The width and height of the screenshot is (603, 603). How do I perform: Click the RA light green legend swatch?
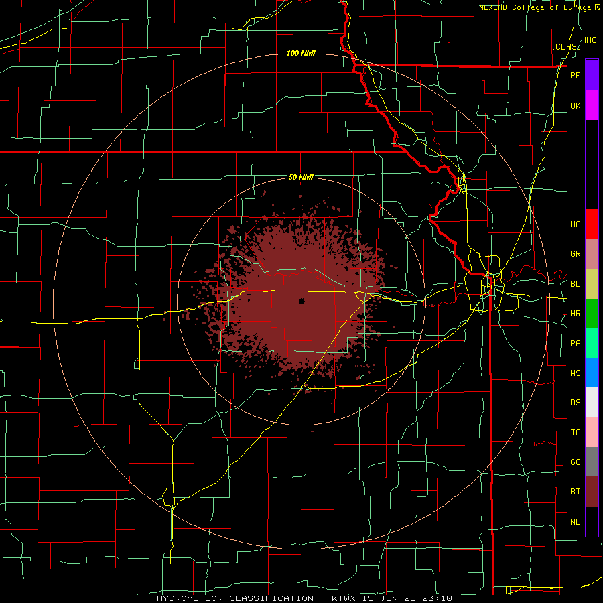tap(592, 343)
